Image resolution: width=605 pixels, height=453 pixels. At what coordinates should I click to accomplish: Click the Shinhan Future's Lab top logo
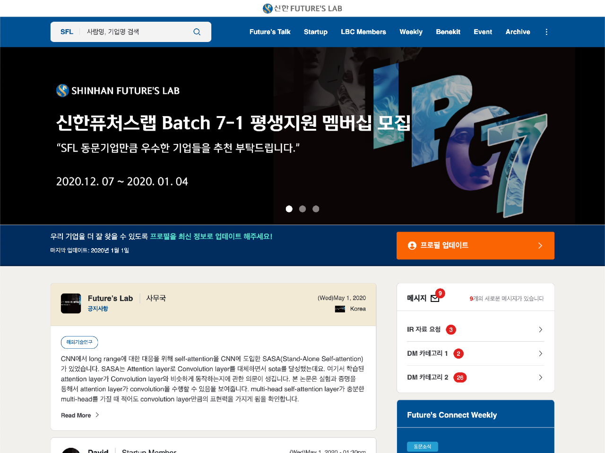[302, 8]
